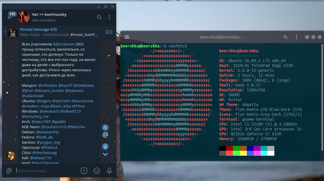Open mention @poexavshiy
Screen dimensions: 324x181
pyautogui.click(x=48, y=132)
